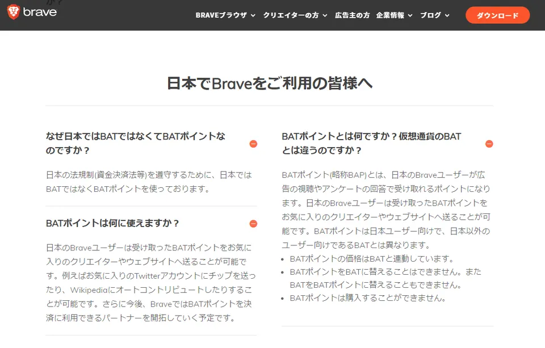Click paragraph starting 日本のBraveユーザーは受け取ったBATポイントをお気に
545x348 pixels.
click(x=151, y=283)
